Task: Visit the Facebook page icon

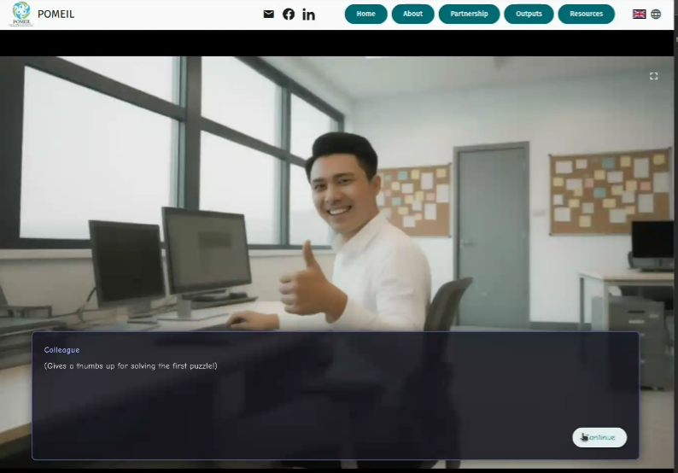Action: (x=289, y=15)
